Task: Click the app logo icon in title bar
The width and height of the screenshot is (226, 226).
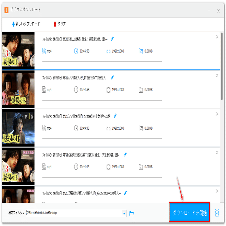Action: (x=6, y=10)
